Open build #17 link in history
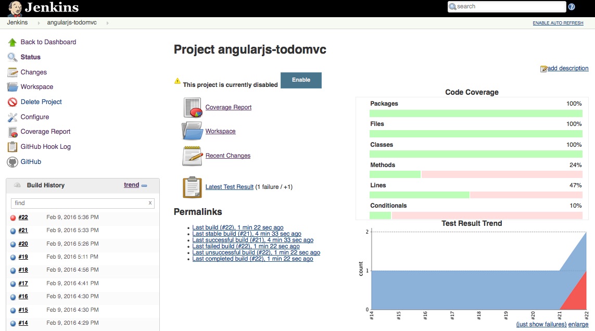The image size is (595, 331). tap(23, 284)
